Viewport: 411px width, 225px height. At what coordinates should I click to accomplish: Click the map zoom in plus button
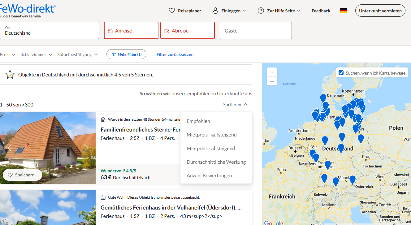[x=272, y=72]
